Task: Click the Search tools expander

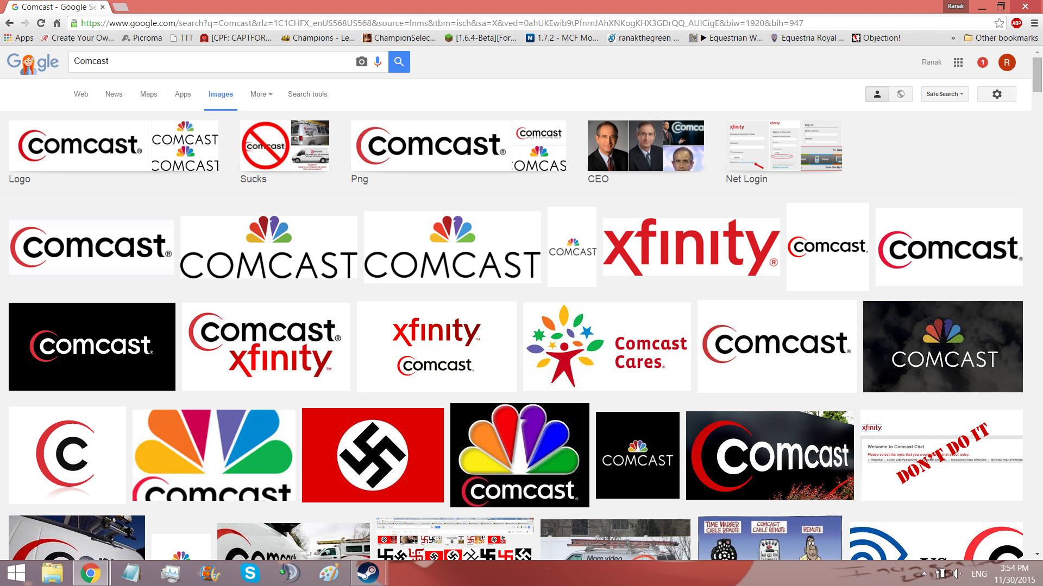Action: [x=307, y=94]
